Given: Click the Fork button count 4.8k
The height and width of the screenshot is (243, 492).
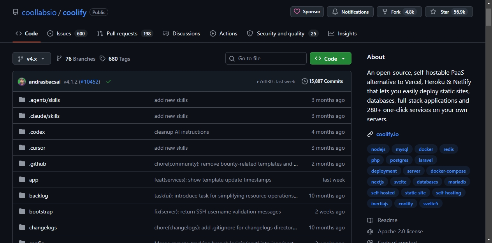Looking at the screenshot, I should [x=409, y=12].
